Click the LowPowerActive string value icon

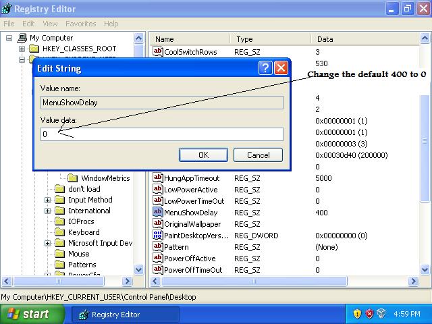(157, 189)
